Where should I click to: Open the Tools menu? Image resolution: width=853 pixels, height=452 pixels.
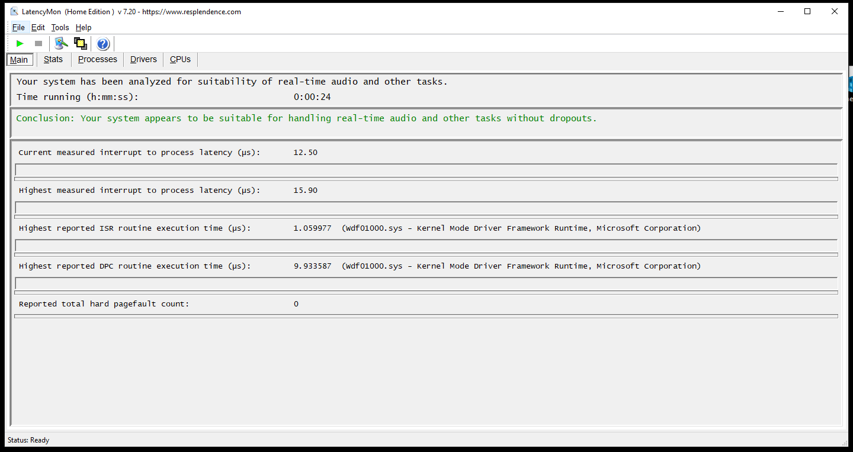click(x=60, y=27)
